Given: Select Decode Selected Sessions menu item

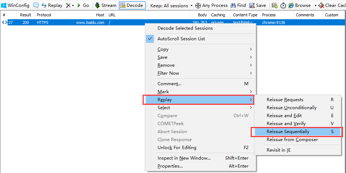Looking at the screenshot, I should click(185, 28).
